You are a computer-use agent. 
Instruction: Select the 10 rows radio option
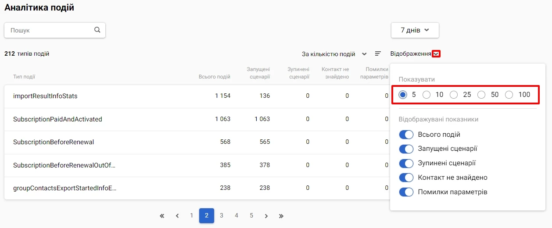pyautogui.click(x=427, y=95)
